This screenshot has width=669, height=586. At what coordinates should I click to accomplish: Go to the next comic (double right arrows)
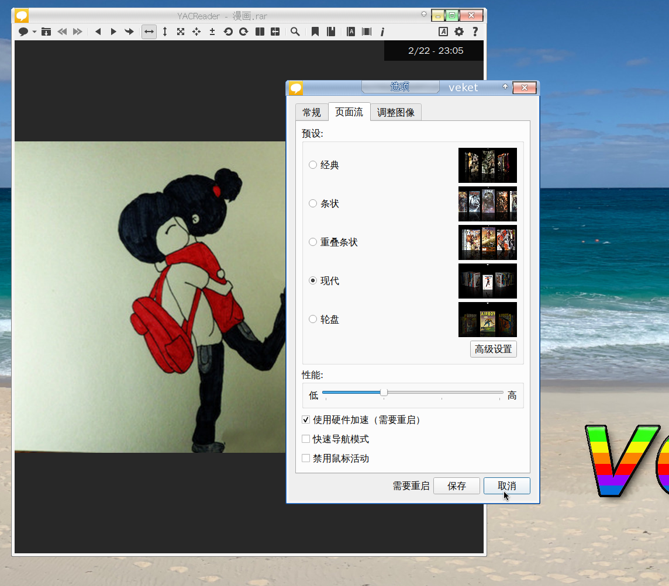[x=77, y=32]
